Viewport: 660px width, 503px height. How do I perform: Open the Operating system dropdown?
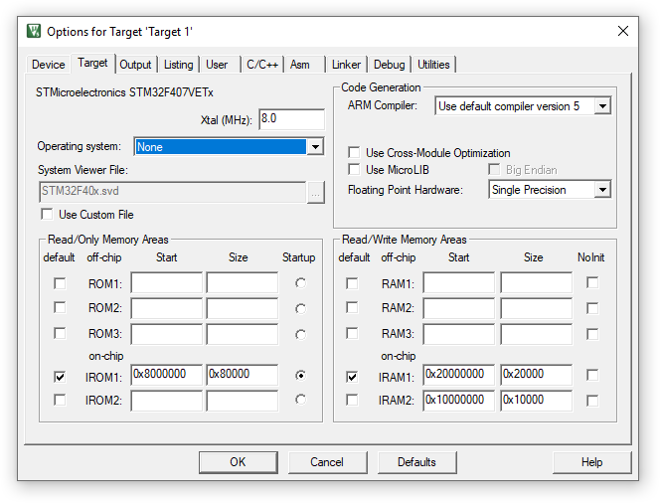[x=316, y=147]
